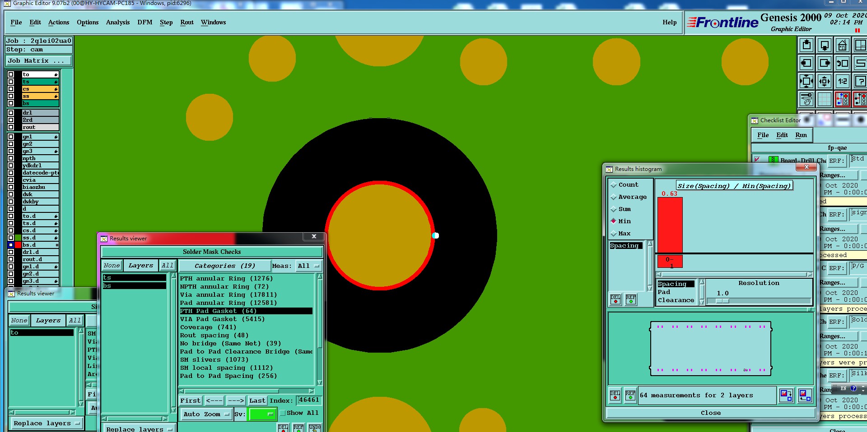
Task: Click DEL icon beside histogram REF under Spacing list
Action: 615,299
